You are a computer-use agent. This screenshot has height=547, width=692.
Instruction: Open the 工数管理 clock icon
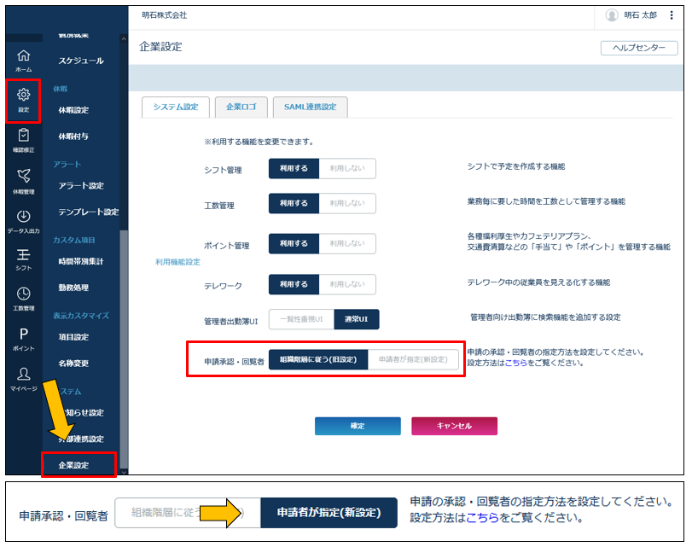click(x=23, y=299)
